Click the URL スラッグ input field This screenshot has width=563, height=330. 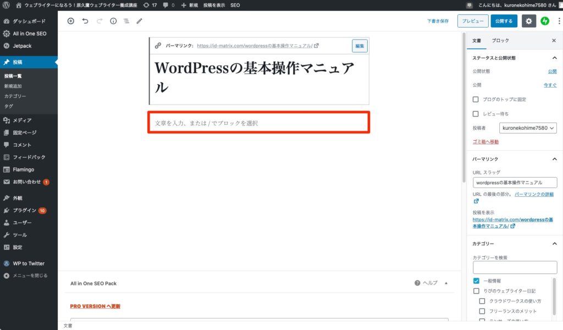click(x=515, y=183)
